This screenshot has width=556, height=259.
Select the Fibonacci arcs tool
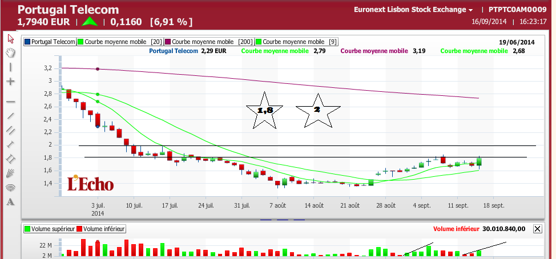pos(11,188)
